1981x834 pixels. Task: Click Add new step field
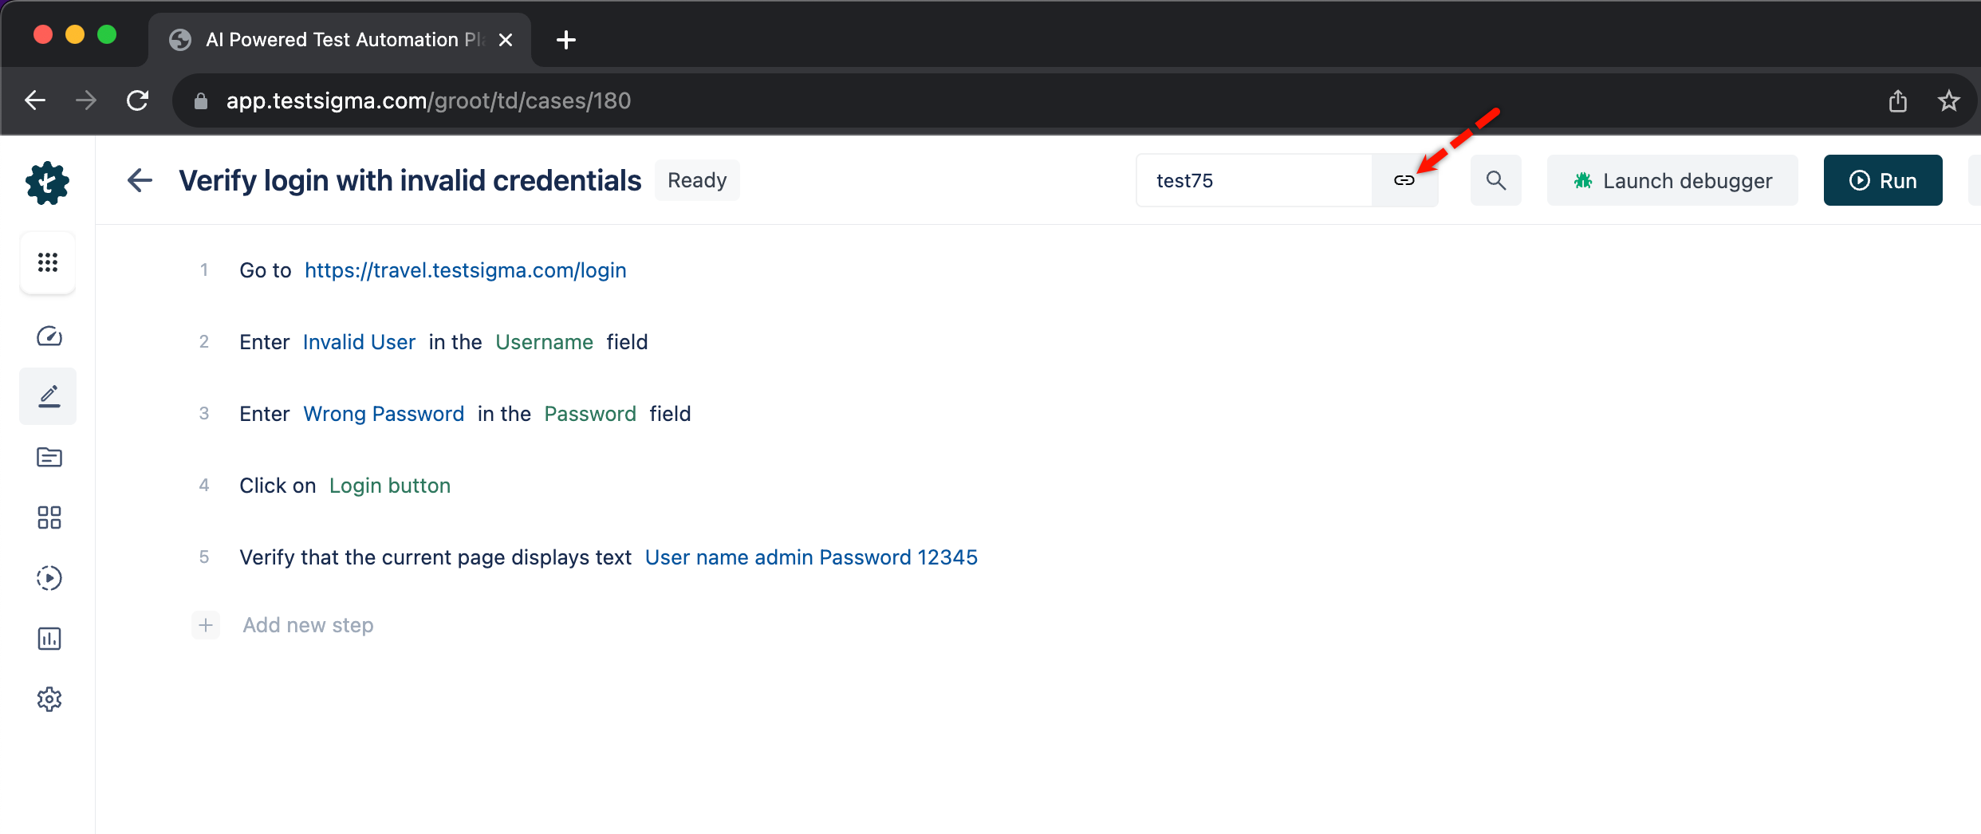pyautogui.click(x=308, y=625)
